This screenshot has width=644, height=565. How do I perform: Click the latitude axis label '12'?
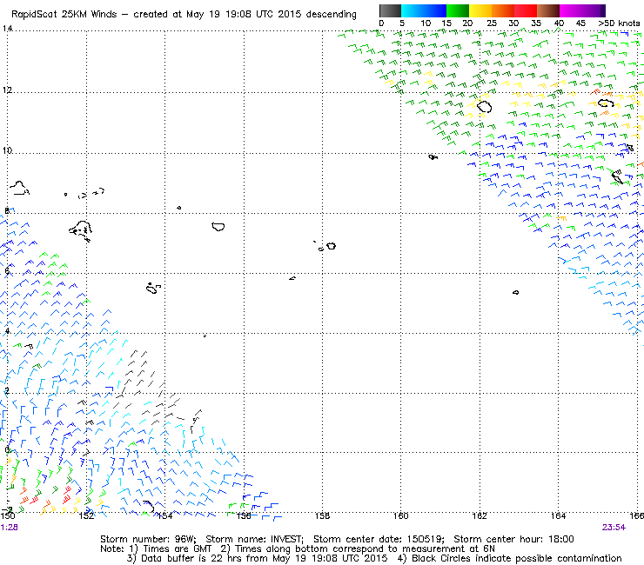coord(7,90)
